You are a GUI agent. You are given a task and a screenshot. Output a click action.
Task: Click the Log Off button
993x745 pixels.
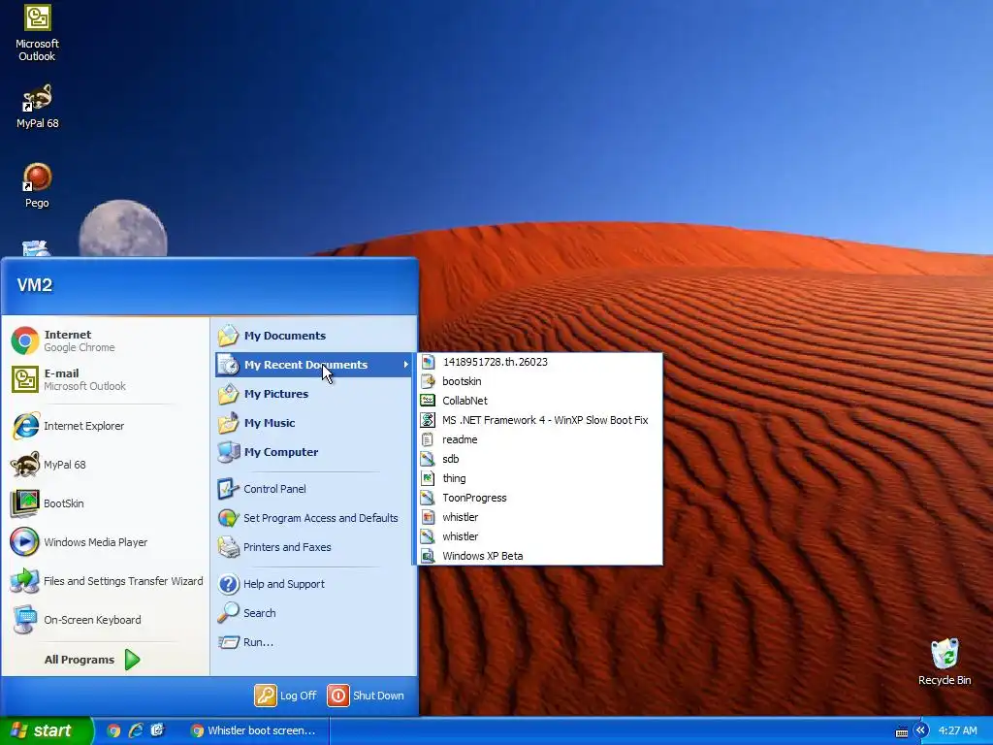click(286, 696)
